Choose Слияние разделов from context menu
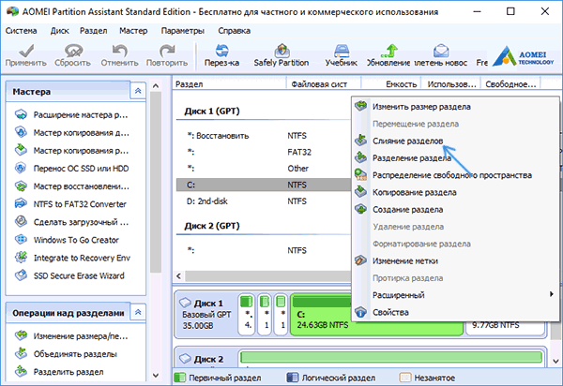This screenshot has width=563, height=386. [455, 141]
